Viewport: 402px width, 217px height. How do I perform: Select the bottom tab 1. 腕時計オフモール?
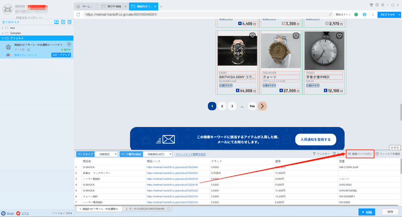tap(99, 209)
